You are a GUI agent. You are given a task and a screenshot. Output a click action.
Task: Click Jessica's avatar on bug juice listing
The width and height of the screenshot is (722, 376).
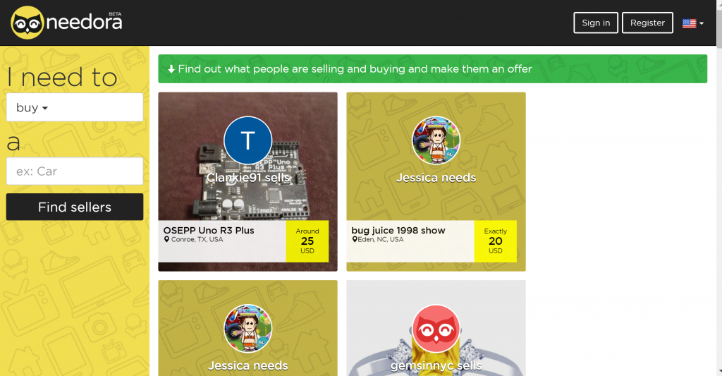tap(436, 140)
